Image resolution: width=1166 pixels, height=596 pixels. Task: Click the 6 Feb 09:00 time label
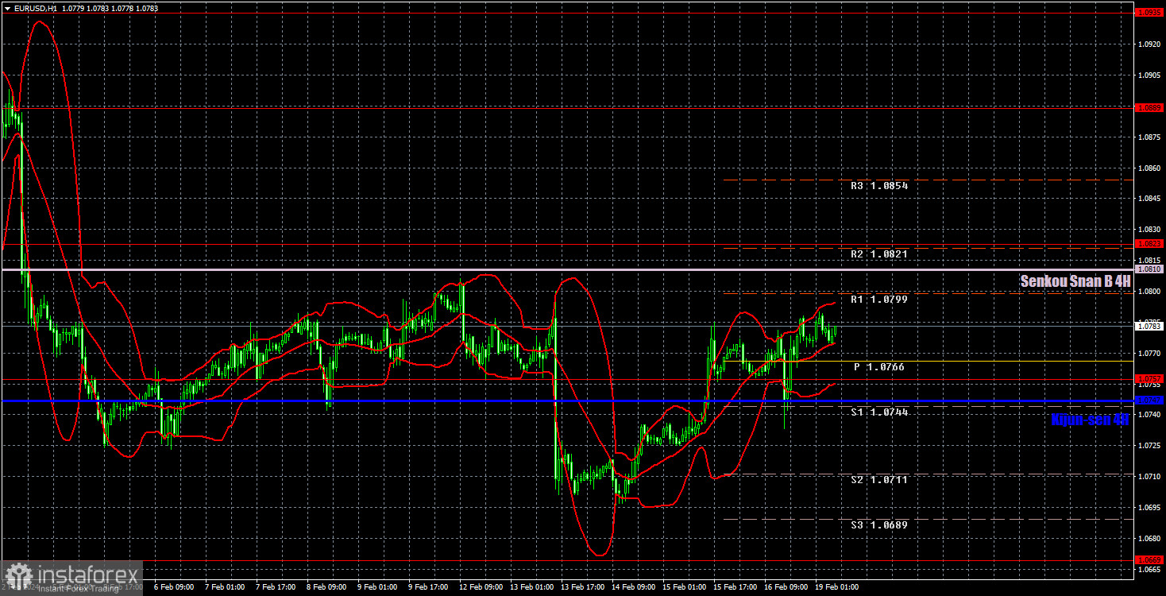coord(174,587)
